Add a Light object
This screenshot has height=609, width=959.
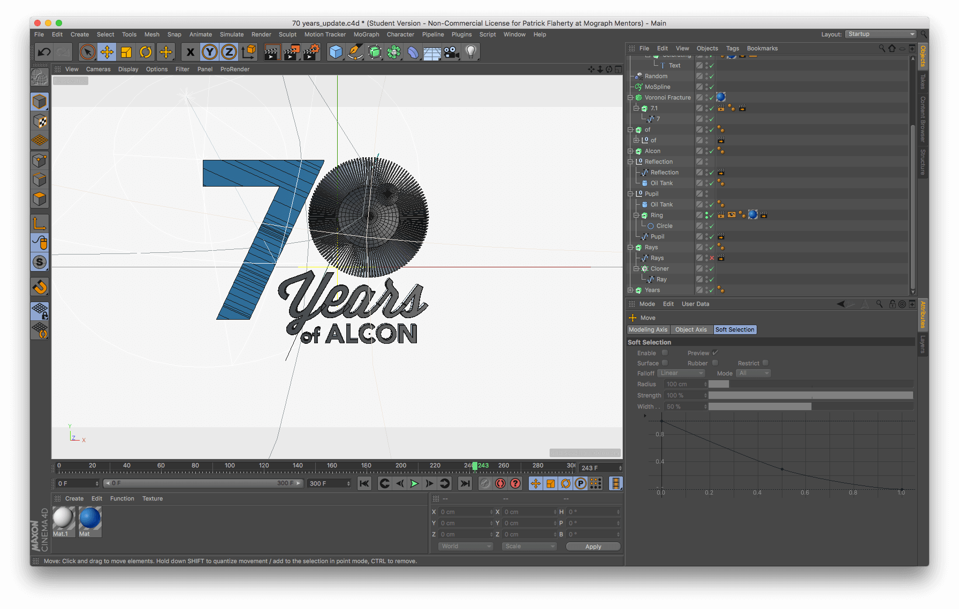(471, 52)
